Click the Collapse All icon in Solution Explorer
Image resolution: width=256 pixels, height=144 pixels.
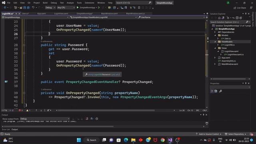click(x=237, y=18)
